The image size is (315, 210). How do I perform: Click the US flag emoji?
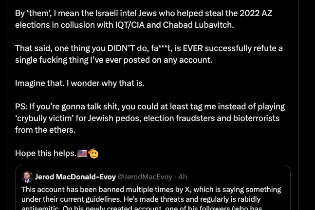click(x=82, y=153)
